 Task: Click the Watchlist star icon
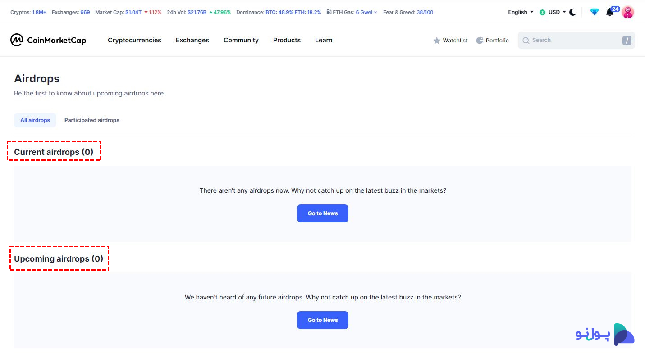click(x=436, y=41)
